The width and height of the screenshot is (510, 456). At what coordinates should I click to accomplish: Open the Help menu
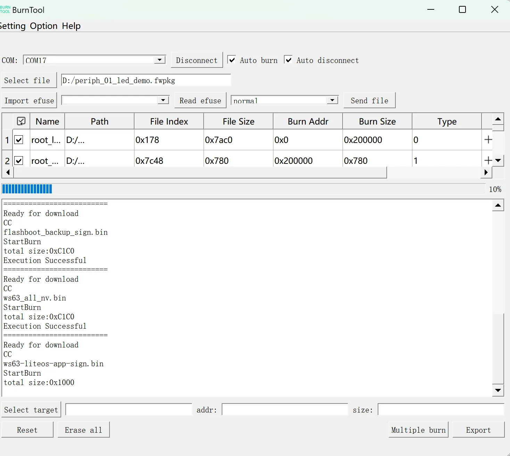tap(71, 26)
